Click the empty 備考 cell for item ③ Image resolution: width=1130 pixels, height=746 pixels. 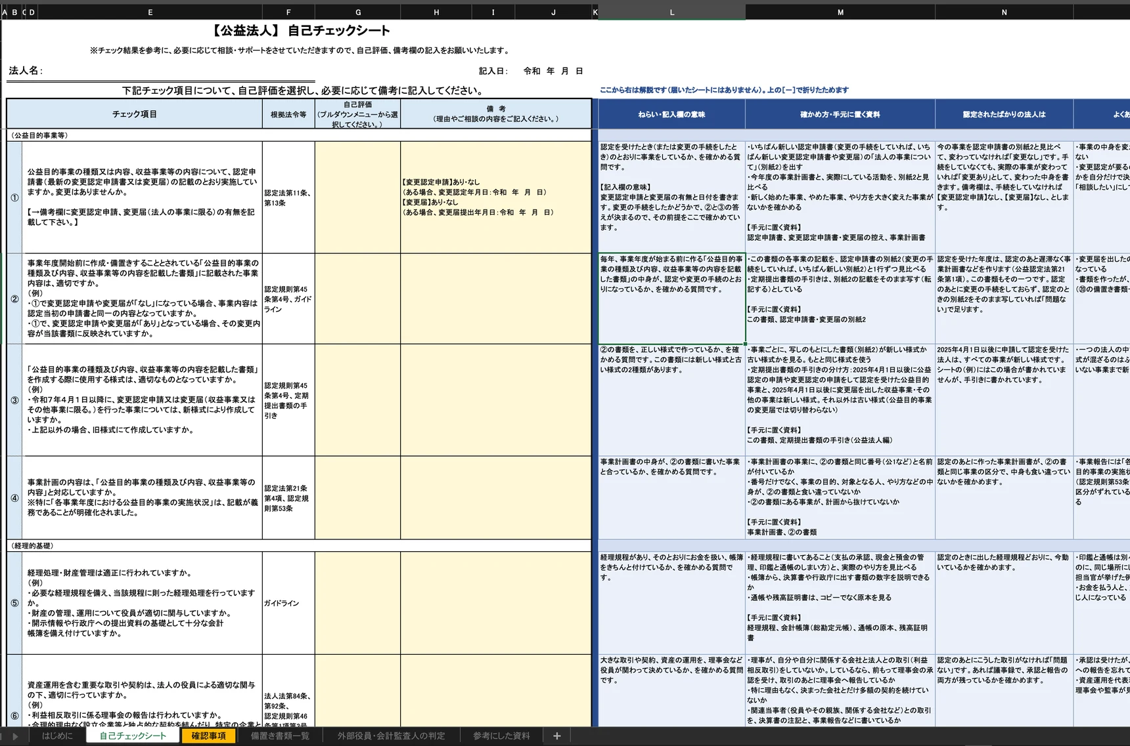point(496,400)
